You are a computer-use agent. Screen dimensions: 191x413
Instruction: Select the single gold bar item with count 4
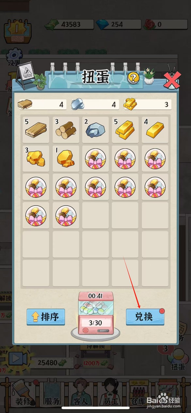(x=155, y=130)
